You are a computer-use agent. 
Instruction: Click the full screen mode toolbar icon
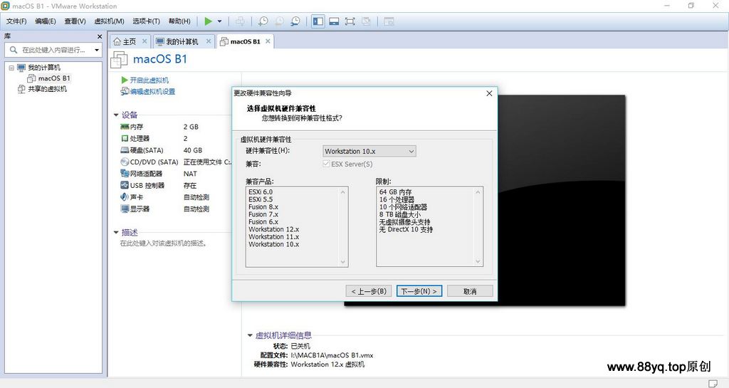(x=350, y=21)
